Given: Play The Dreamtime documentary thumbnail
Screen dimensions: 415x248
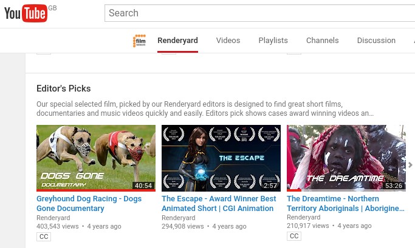Looking at the screenshot, I should (x=346, y=158).
